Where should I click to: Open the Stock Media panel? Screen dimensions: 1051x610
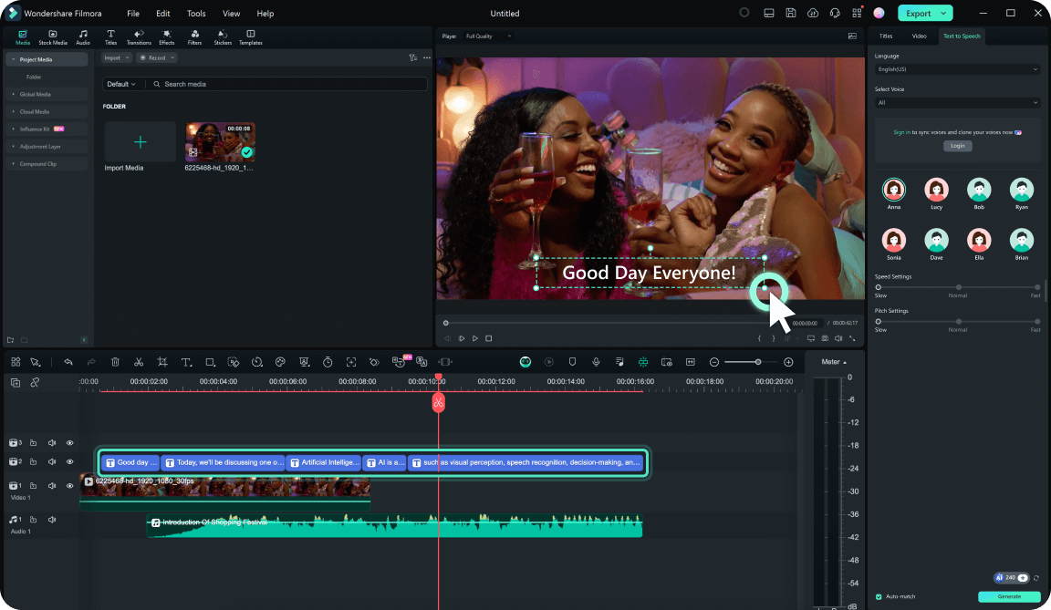point(53,37)
